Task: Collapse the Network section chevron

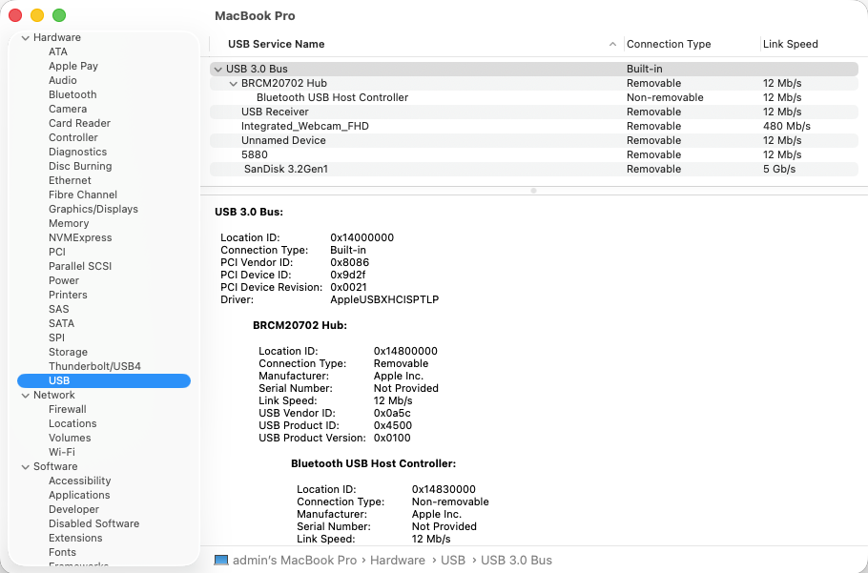Action: point(26,395)
